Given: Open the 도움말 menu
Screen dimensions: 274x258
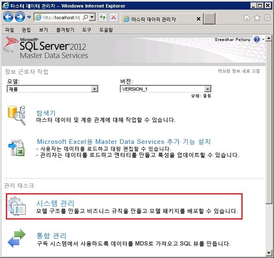Looking at the screenshot, I should click(106, 30).
